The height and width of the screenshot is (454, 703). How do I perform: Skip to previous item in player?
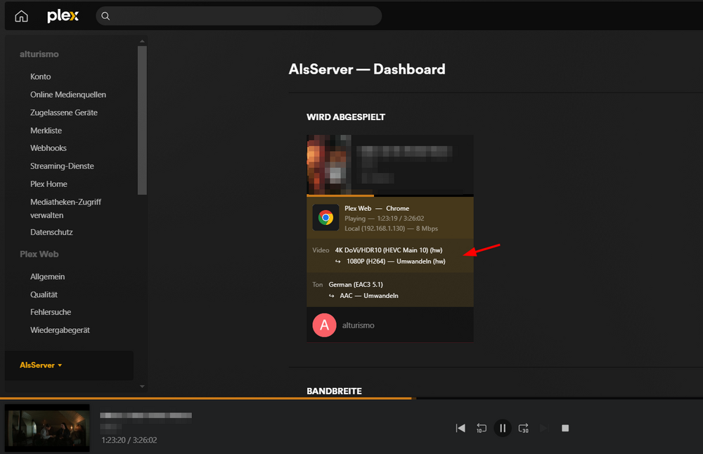tap(460, 428)
